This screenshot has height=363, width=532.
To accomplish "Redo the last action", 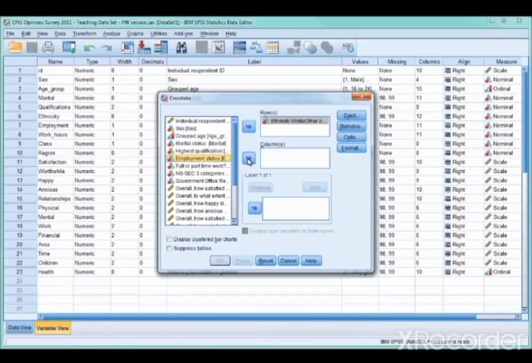I will pyautogui.click(x=105, y=47).
